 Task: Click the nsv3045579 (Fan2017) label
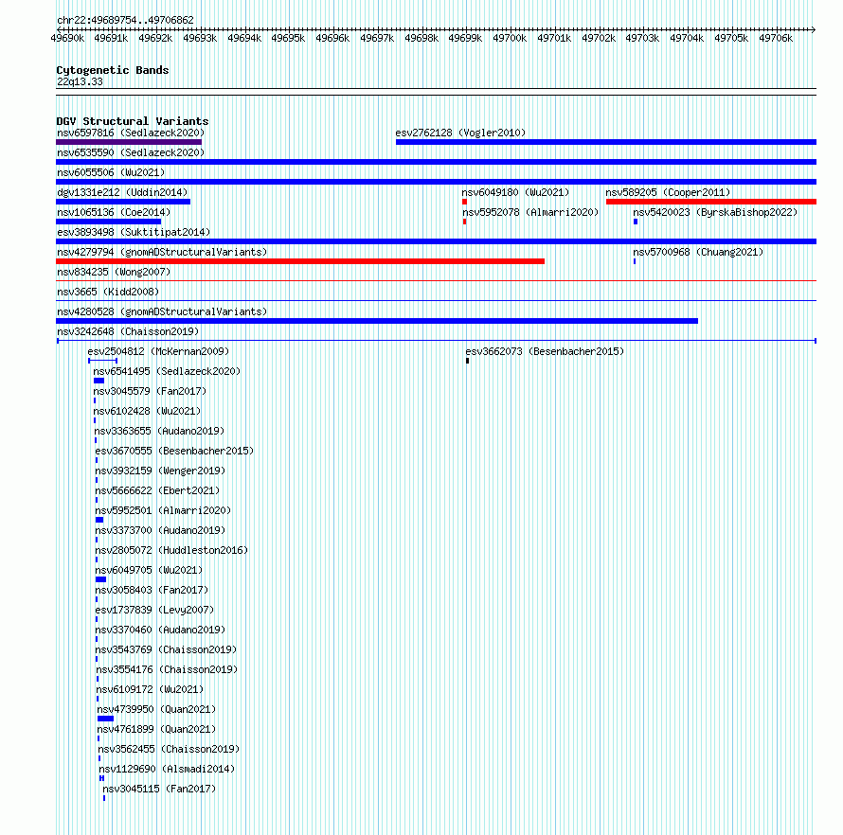[x=150, y=391]
